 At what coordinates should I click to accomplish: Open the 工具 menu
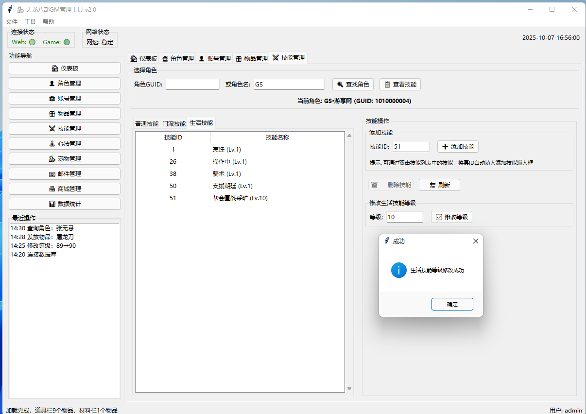pyautogui.click(x=30, y=21)
